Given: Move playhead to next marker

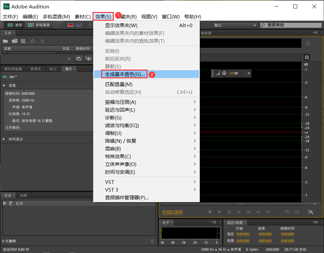Looking at the screenshot, I should [268, 212].
